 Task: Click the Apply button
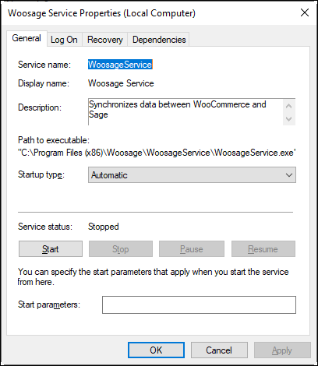pyautogui.click(x=282, y=350)
